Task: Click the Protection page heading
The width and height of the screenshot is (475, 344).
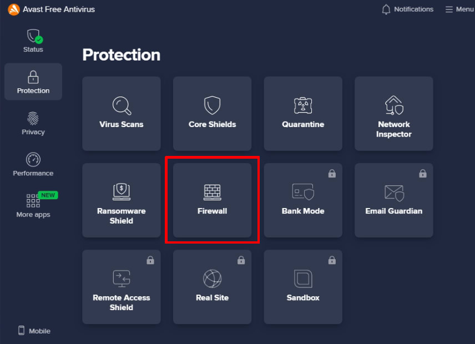Action: pyautogui.click(x=122, y=55)
